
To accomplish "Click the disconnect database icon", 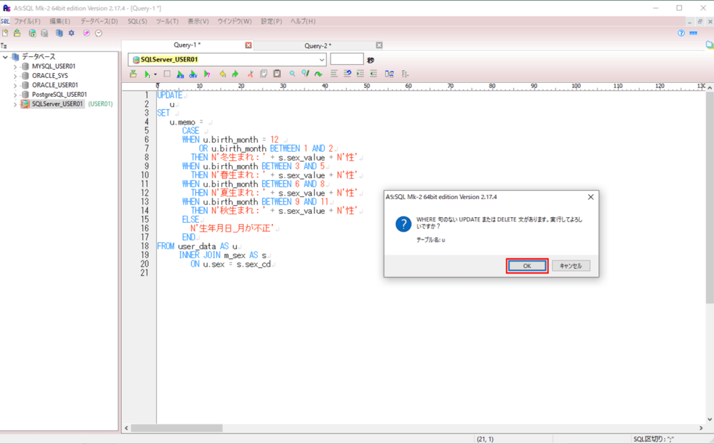I will coord(44,33).
